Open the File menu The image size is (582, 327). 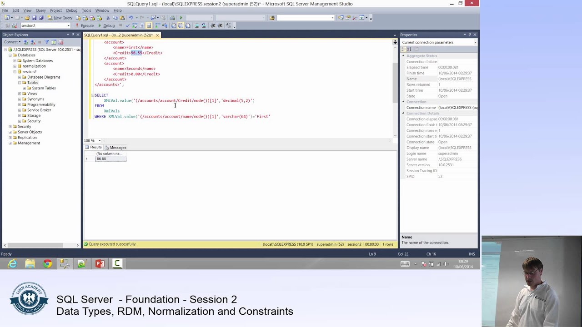5,10
